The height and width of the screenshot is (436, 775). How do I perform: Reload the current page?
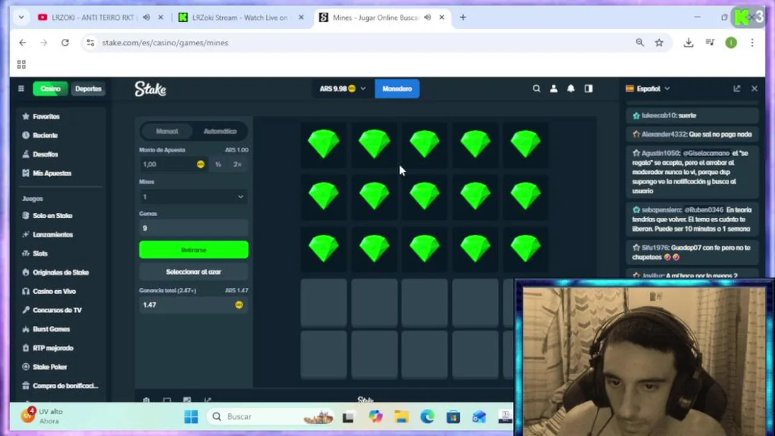pos(65,42)
